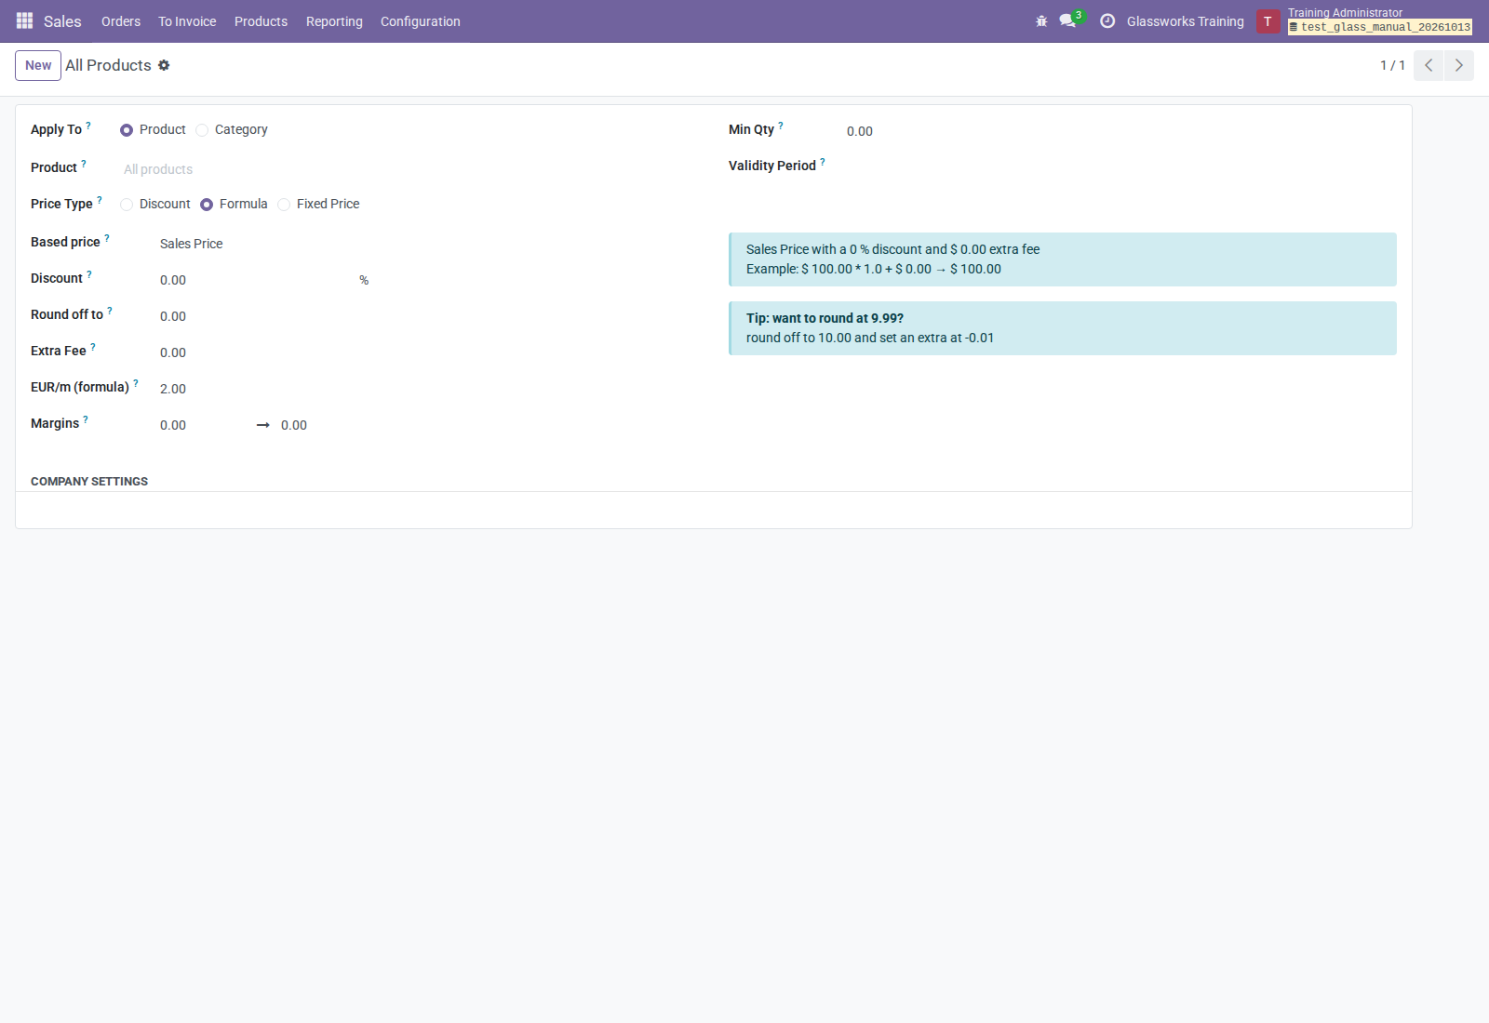Click the Extra Fee input field

pos(265,352)
